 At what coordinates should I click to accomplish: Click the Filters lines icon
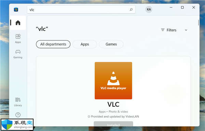[x=163, y=30]
